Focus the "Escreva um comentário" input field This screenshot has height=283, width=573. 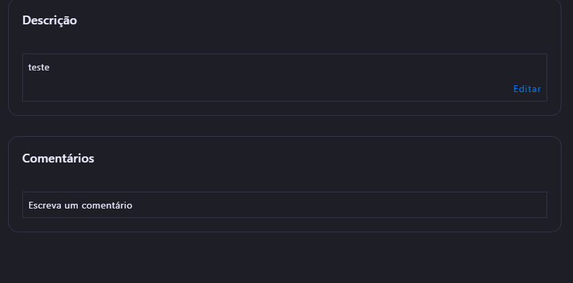point(284,205)
